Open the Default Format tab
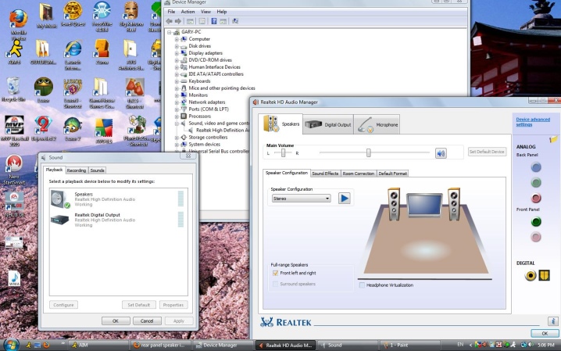This screenshot has width=561, height=351. click(392, 174)
